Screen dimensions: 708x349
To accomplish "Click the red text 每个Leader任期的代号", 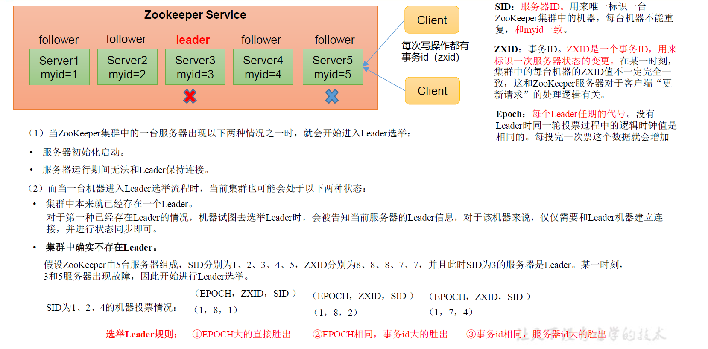I will click(578, 114).
